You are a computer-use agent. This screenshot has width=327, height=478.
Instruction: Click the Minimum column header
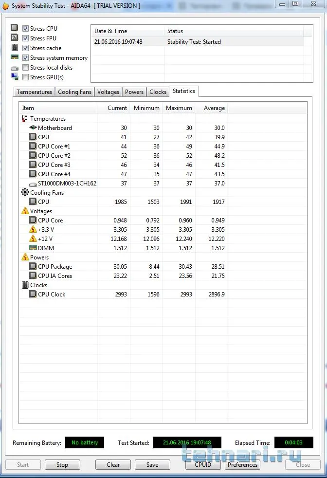coord(146,108)
